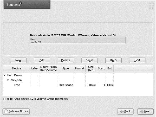Click the New partition button
This screenshot has width=156, height=117.
18,60
